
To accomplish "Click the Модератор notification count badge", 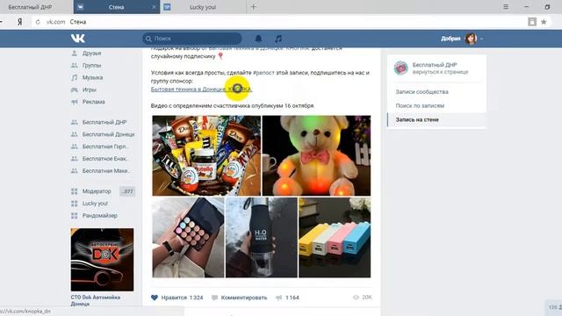I will tap(127, 191).
